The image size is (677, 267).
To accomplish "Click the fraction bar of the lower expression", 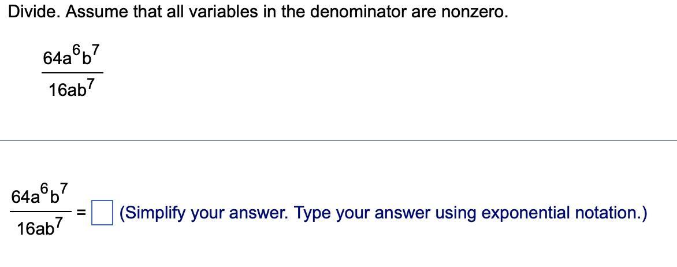I will [x=40, y=212].
